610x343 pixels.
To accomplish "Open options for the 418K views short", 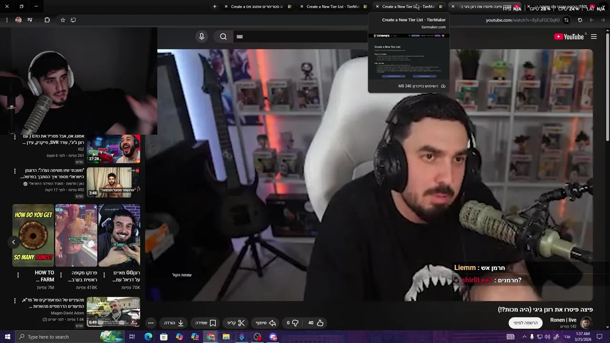I will (x=61, y=275).
